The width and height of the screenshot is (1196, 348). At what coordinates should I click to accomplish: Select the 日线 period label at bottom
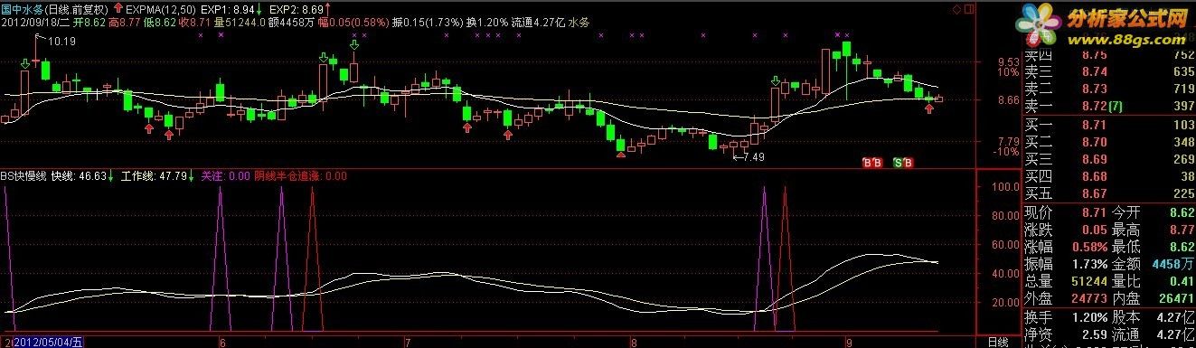click(x=998, y=343)
